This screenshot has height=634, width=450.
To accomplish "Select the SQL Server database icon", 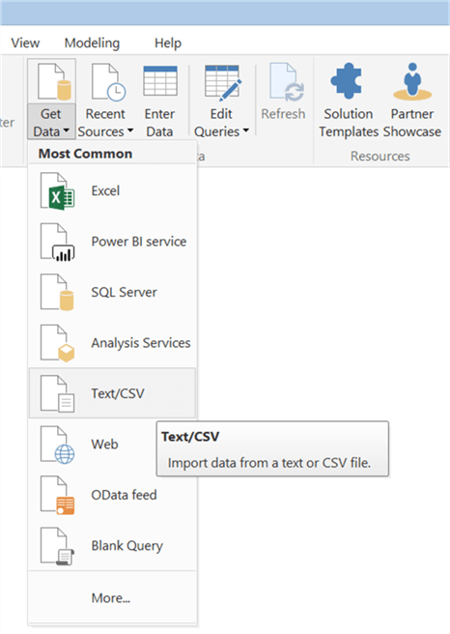I will [57, 293].
